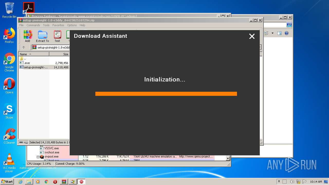Image resolution: width=329 pixels, height=185 pixels.
Task: Click the Start button
Action: tap(7, 181)
